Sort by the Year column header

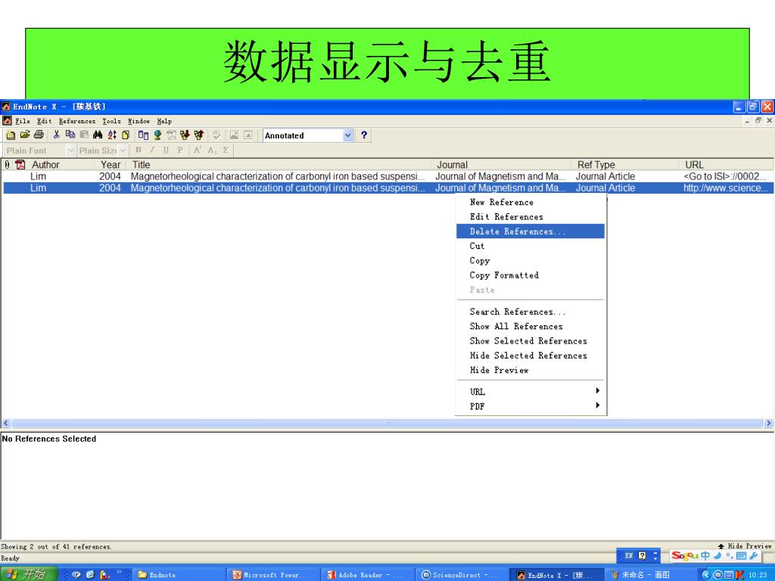pos(110,164)
